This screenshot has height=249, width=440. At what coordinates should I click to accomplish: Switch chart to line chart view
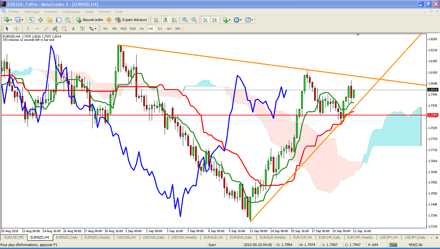[174, 20]
